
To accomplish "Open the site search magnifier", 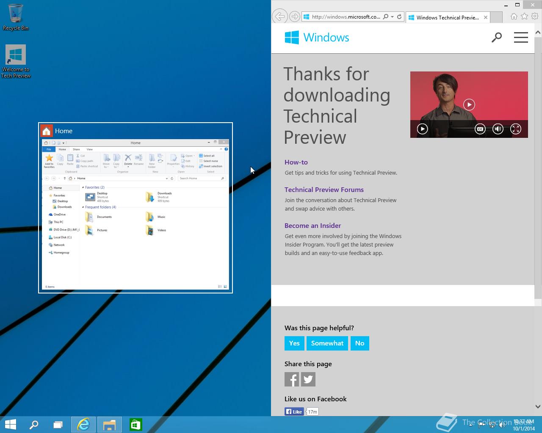I will (x=496, y=37).
